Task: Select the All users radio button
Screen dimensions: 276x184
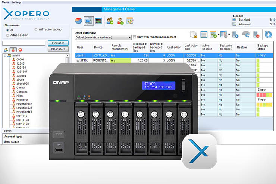Action: pos(8,30)
